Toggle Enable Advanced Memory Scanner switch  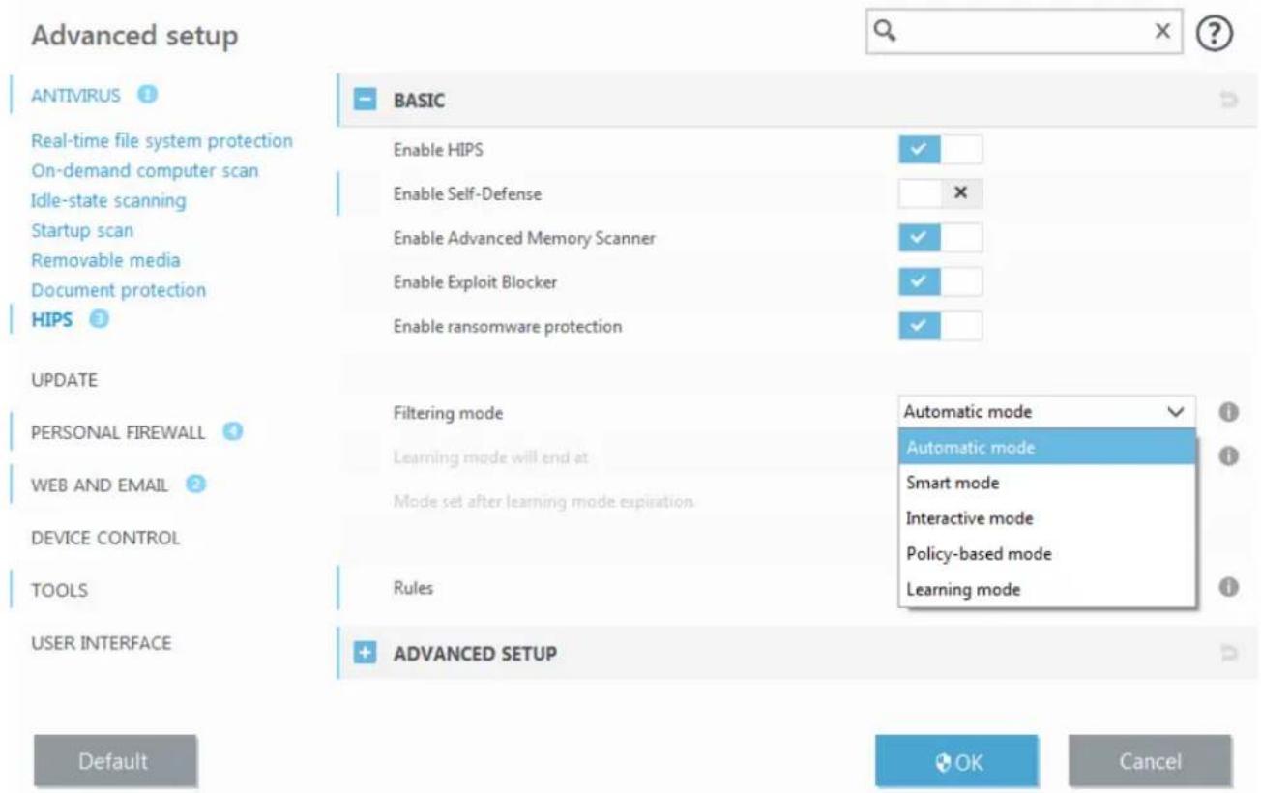(940, 238)
